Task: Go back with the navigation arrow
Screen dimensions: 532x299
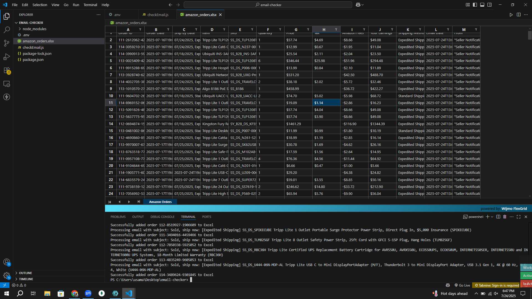Action: [170, 5]
